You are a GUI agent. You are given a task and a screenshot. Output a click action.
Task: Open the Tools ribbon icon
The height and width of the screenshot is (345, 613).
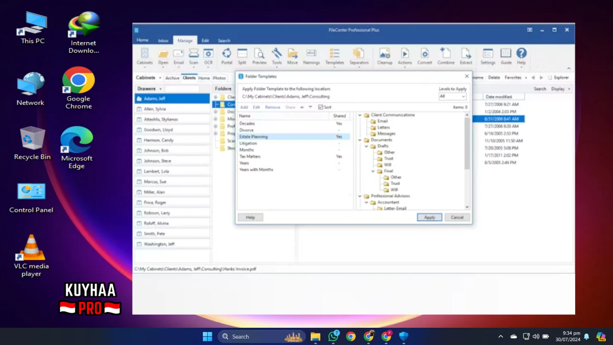pyautogui.click(x=277, y=56)
